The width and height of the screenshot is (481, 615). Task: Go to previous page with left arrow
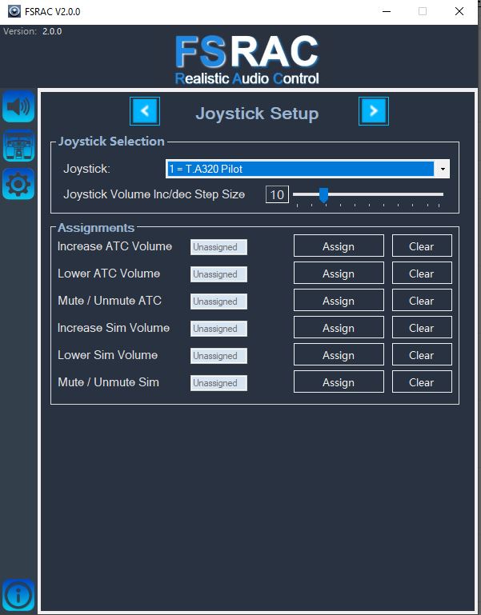pyautogui.click(x=145, y=111)
